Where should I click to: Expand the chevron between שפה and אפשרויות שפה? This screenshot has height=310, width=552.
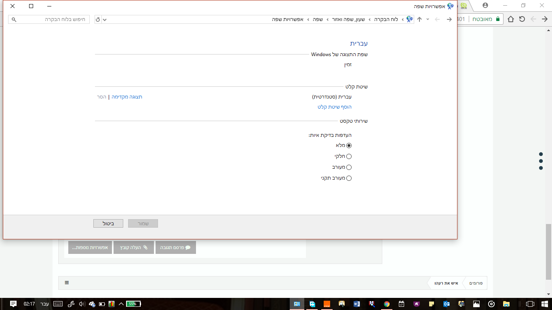tap(308, 19)
